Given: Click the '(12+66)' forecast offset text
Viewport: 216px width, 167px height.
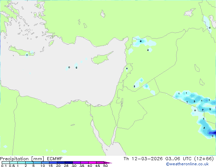Looking at the screenshot, I should [x=204, y=159].
